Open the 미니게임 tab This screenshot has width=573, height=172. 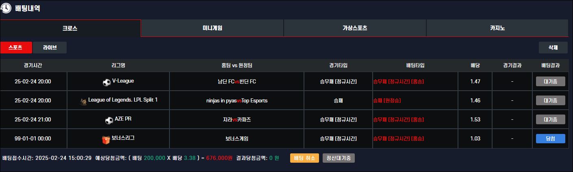pos(212,28)
